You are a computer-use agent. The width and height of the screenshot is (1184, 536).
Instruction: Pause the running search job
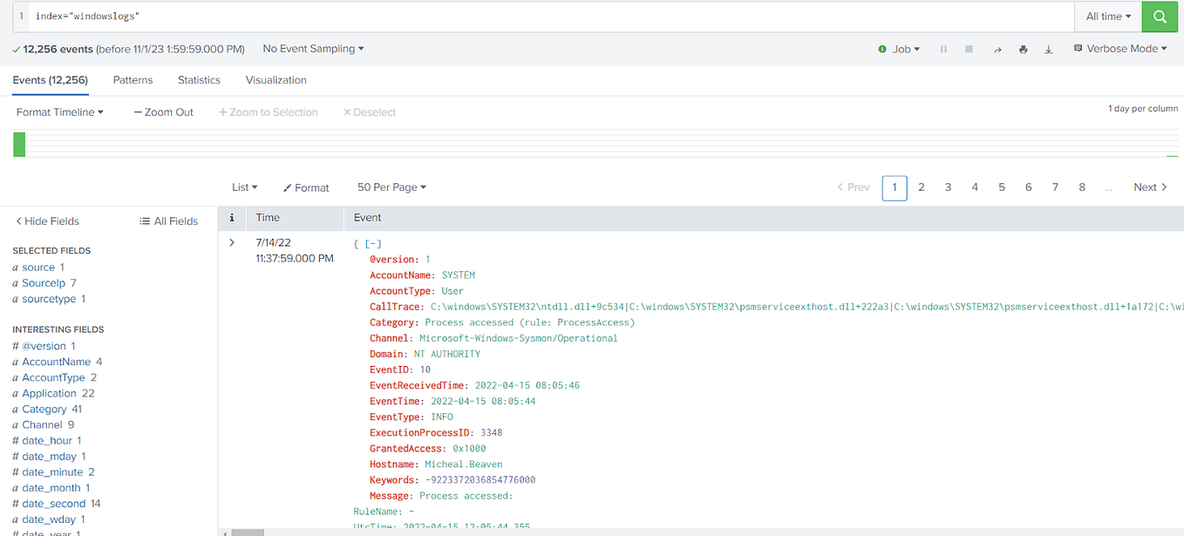pyautogui.click(x=943, y=49)
